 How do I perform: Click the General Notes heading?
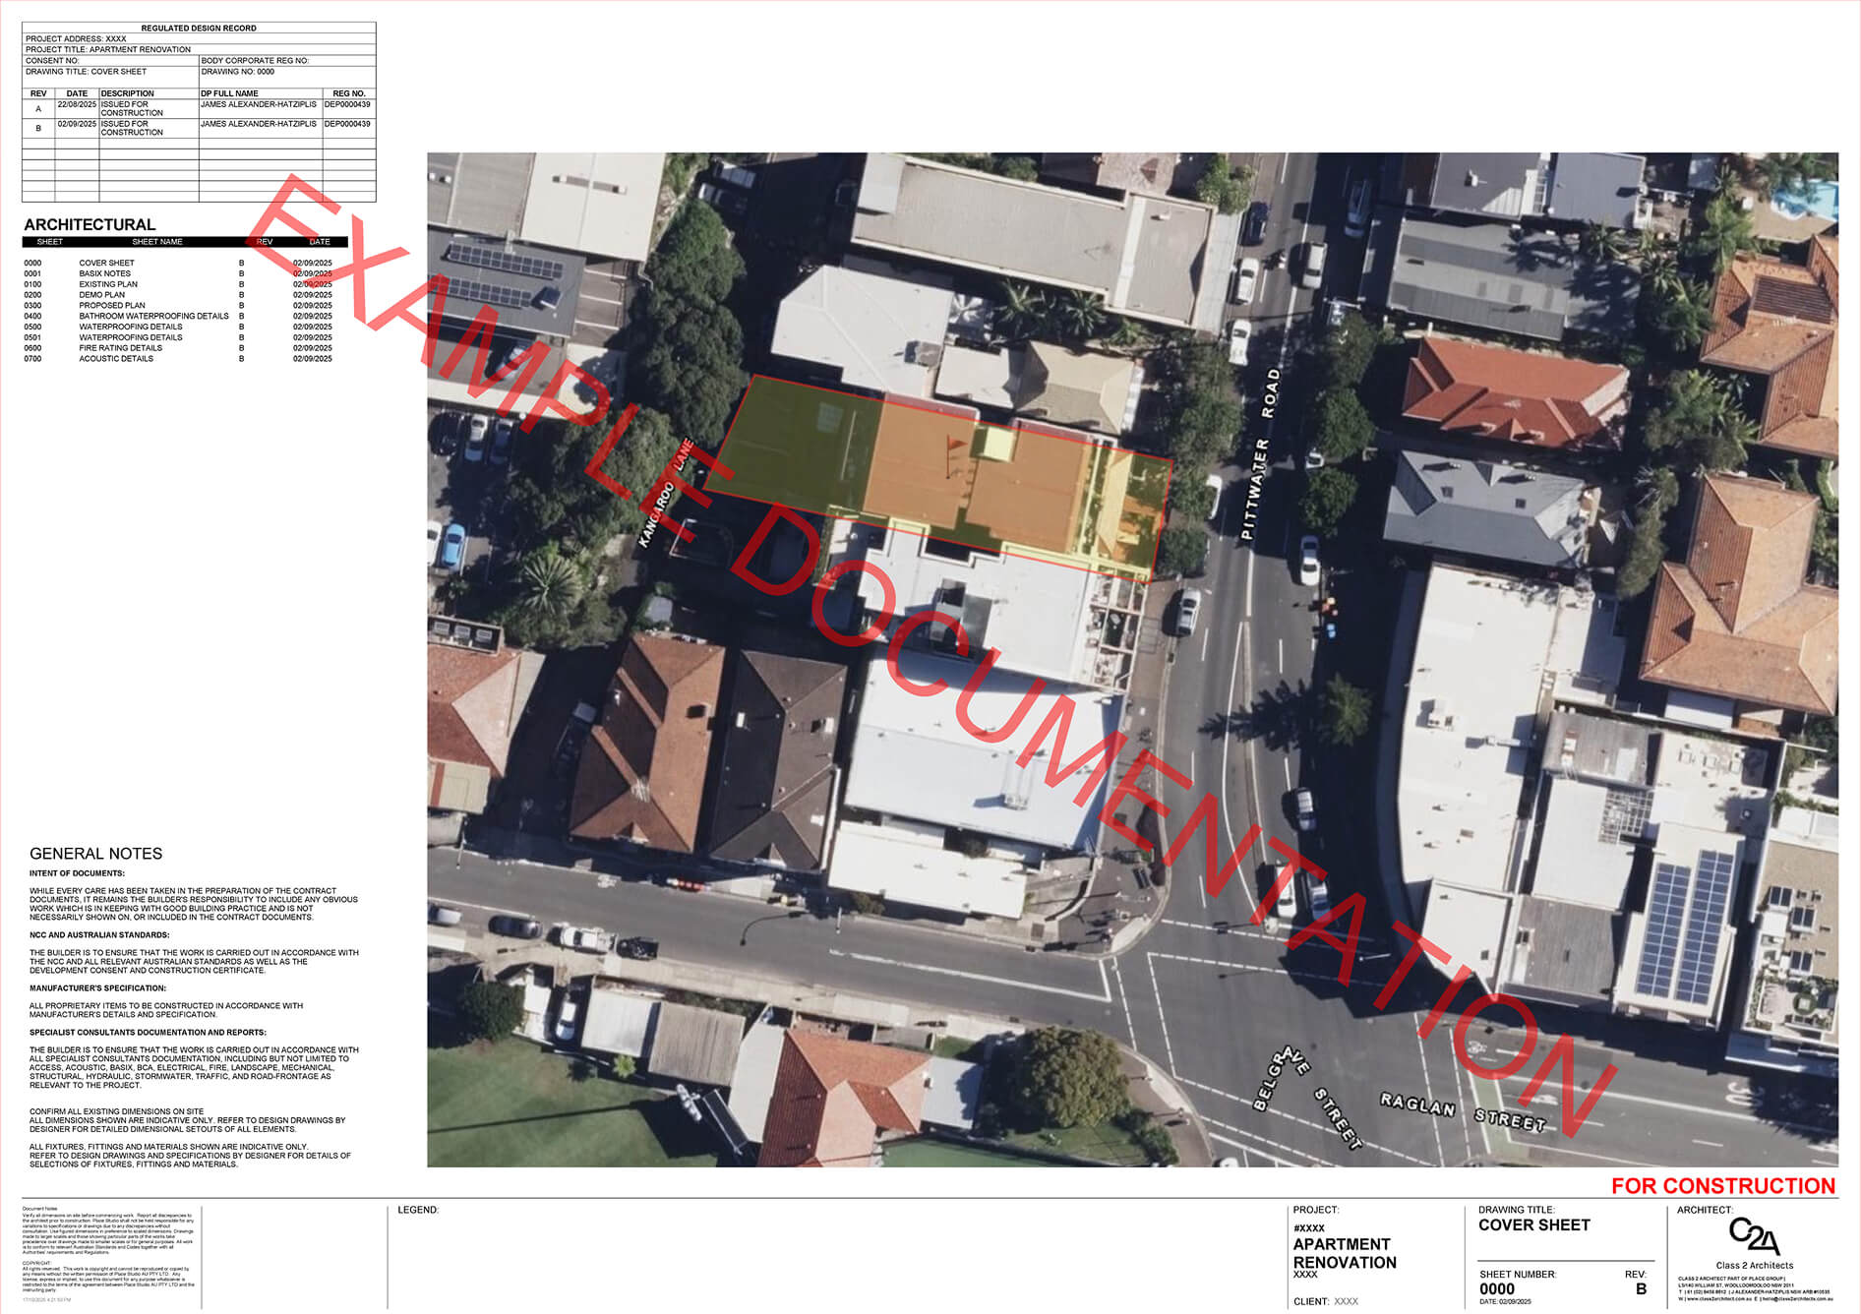(x=95, y=854)
